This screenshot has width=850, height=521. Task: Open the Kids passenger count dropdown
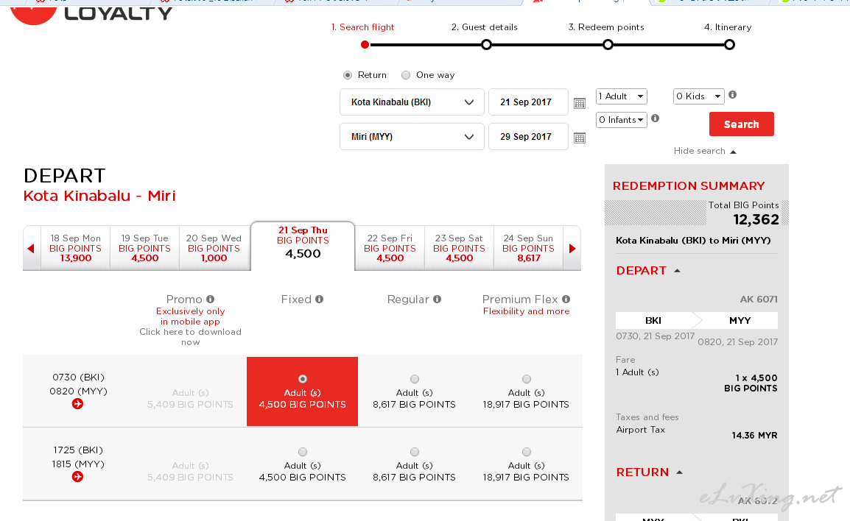click(x=699, y=96)
